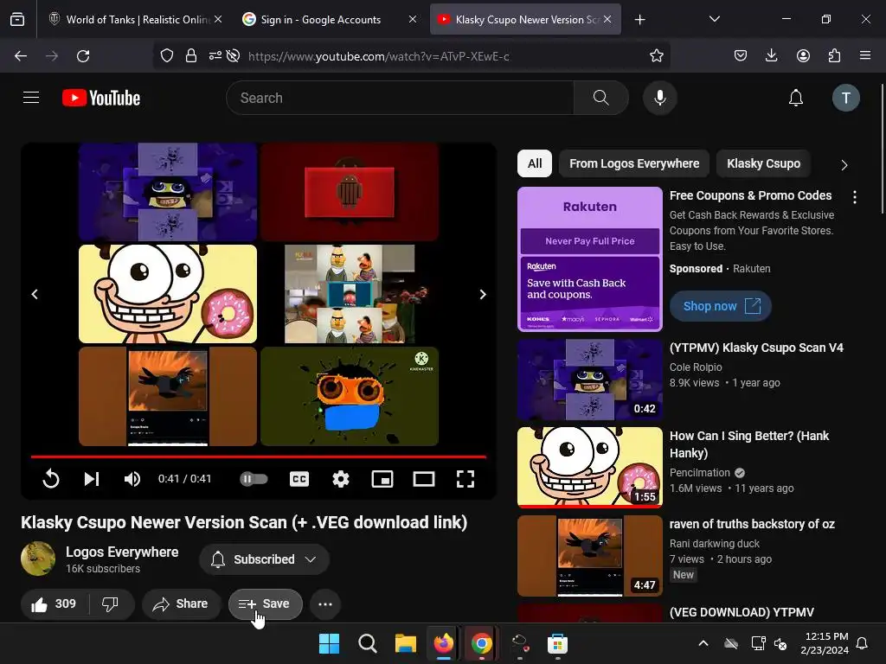Open Firefox downloads panel
The image size is (886, 664).
[771, 55]
